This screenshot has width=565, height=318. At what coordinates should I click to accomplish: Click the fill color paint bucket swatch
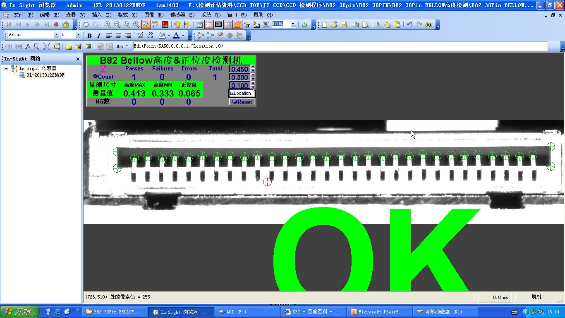pyautogui.click(x=162, y=35)
